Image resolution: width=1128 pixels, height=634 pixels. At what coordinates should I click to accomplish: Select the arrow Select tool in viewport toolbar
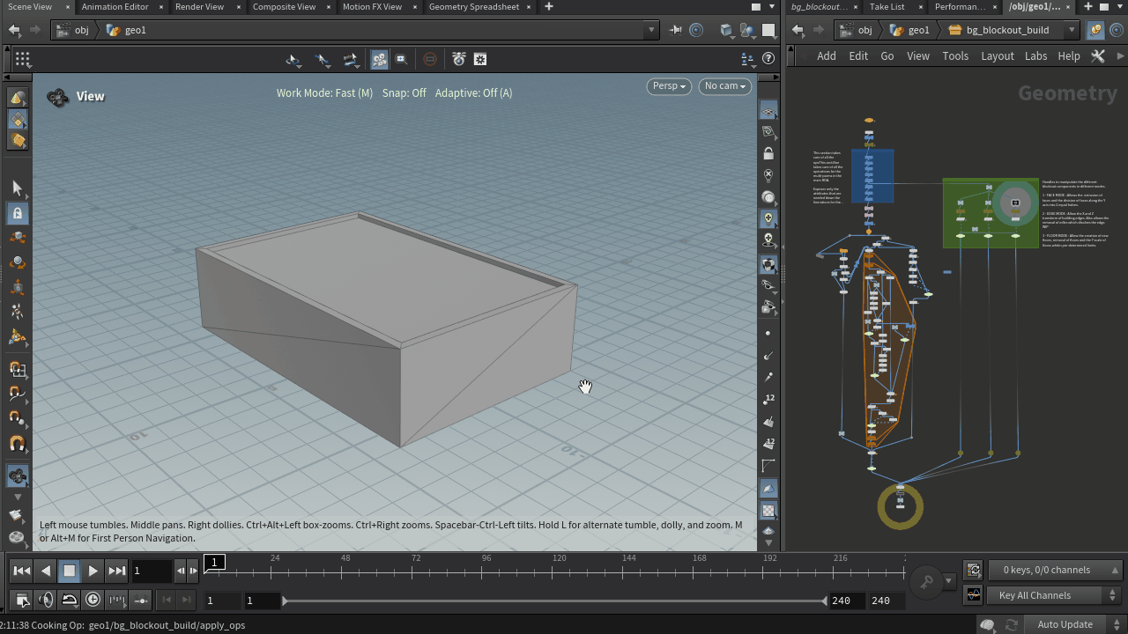pos(17,188)
